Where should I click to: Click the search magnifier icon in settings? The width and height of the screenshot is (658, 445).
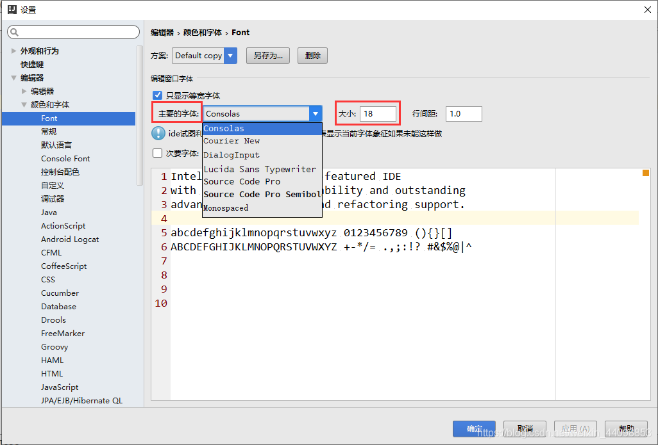[x=14, y=32]
